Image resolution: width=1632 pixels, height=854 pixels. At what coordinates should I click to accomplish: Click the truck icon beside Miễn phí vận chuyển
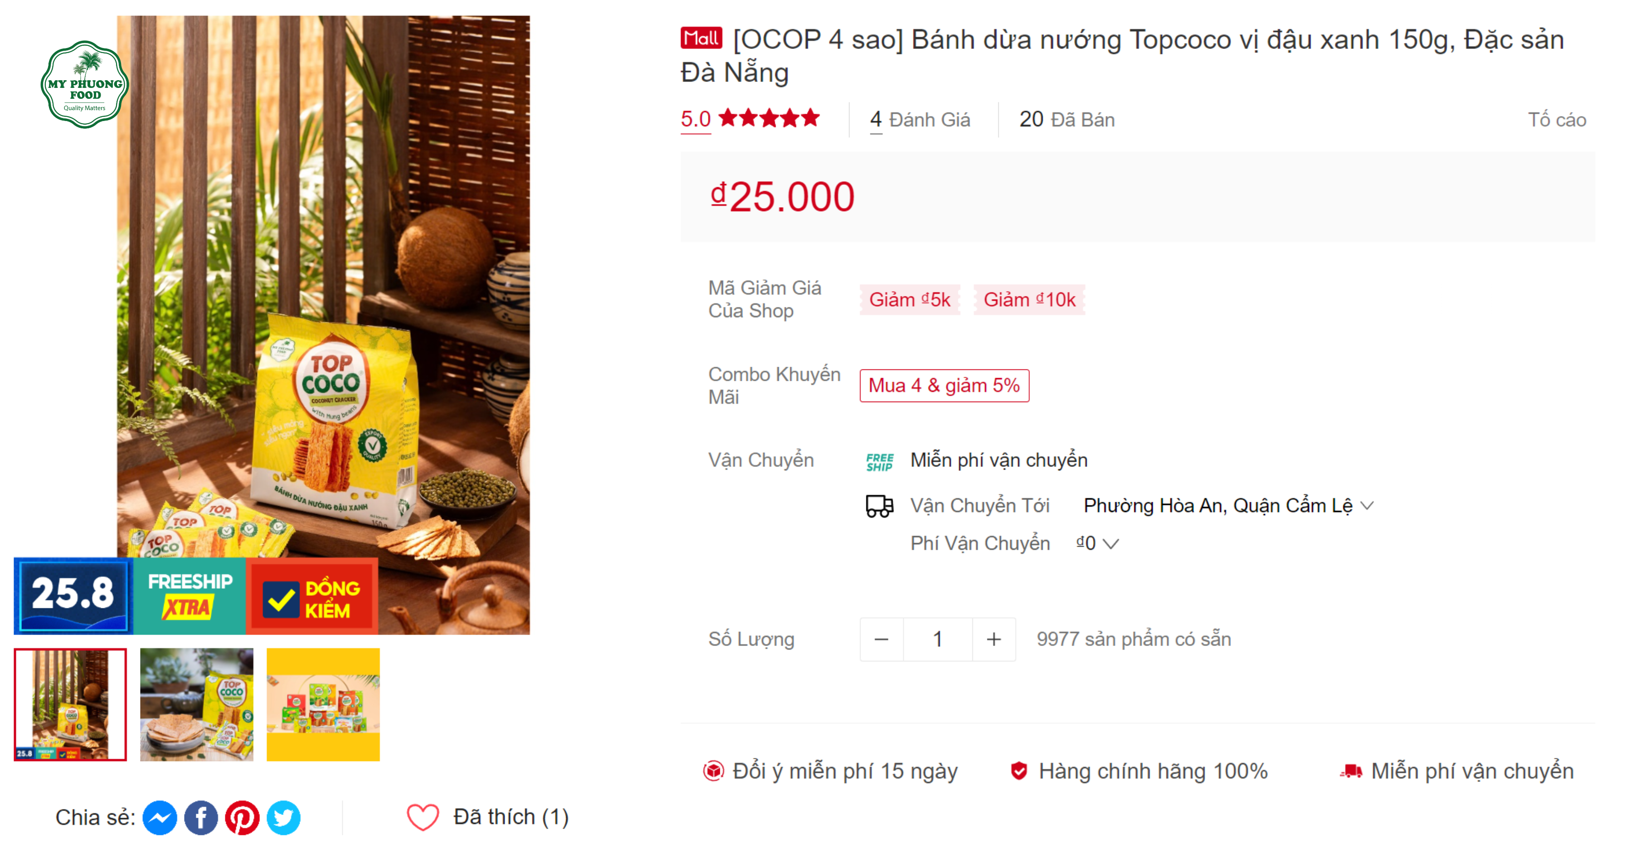[x=1351, y=771]
